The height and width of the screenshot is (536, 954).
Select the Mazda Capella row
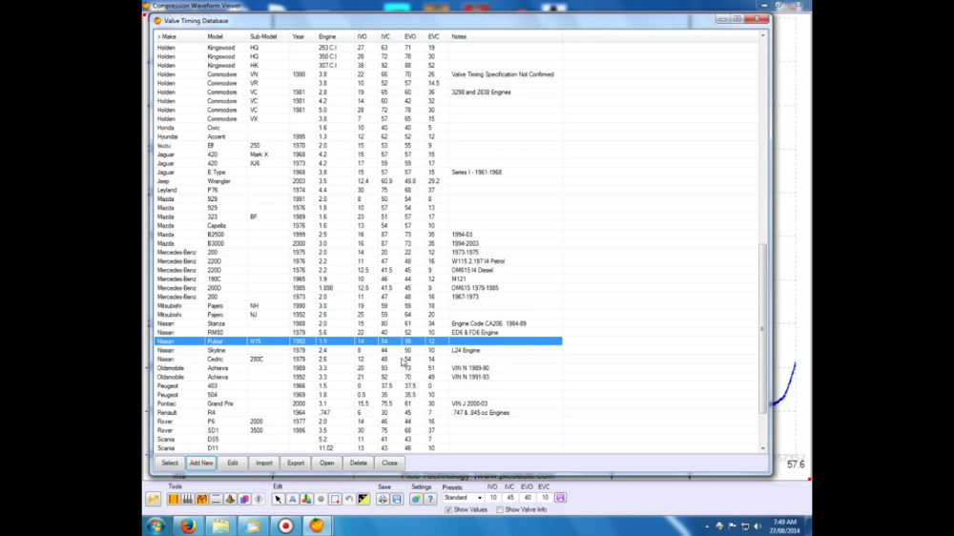[x=359, y=226]
